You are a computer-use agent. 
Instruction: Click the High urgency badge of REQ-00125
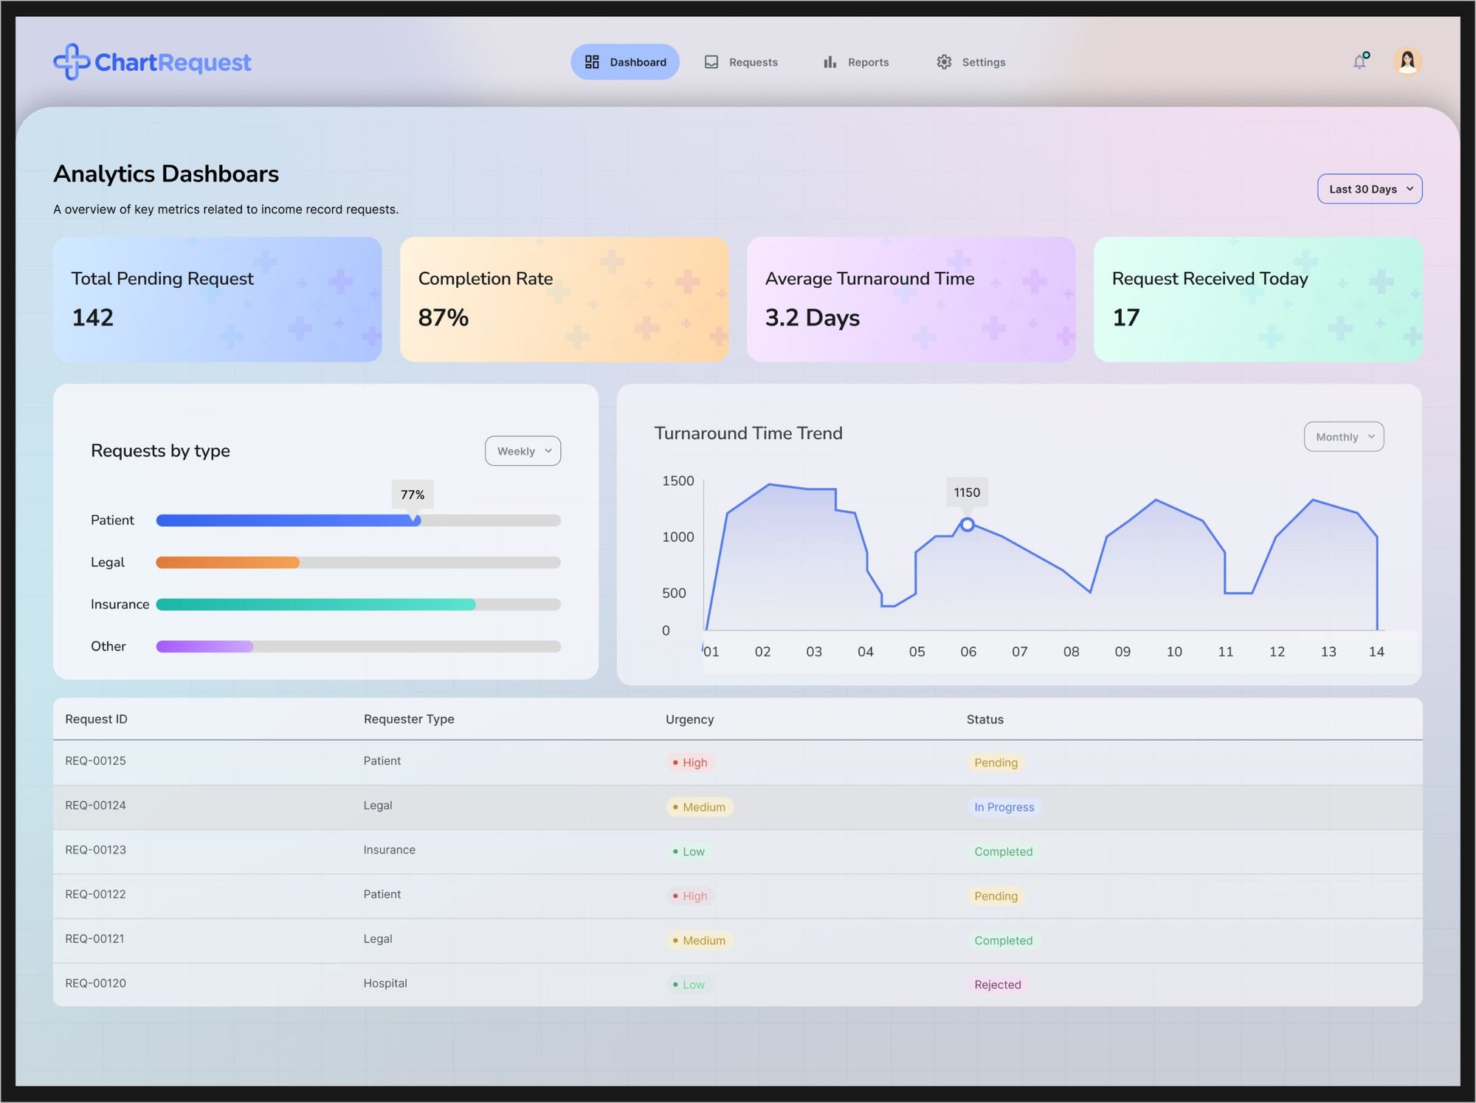(690, 763)
